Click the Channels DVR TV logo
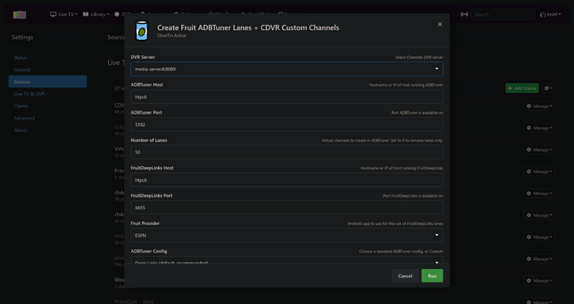The image size is (574, 304). click(x=19, y=14)
